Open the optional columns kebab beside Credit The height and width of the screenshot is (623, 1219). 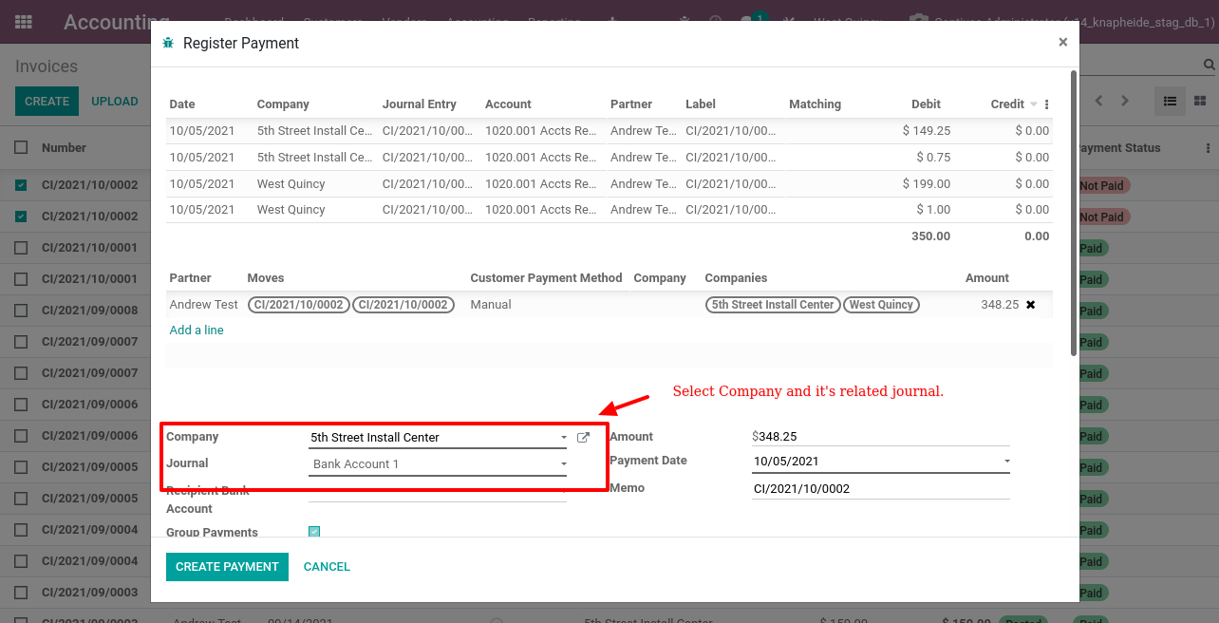point(1047,104)
